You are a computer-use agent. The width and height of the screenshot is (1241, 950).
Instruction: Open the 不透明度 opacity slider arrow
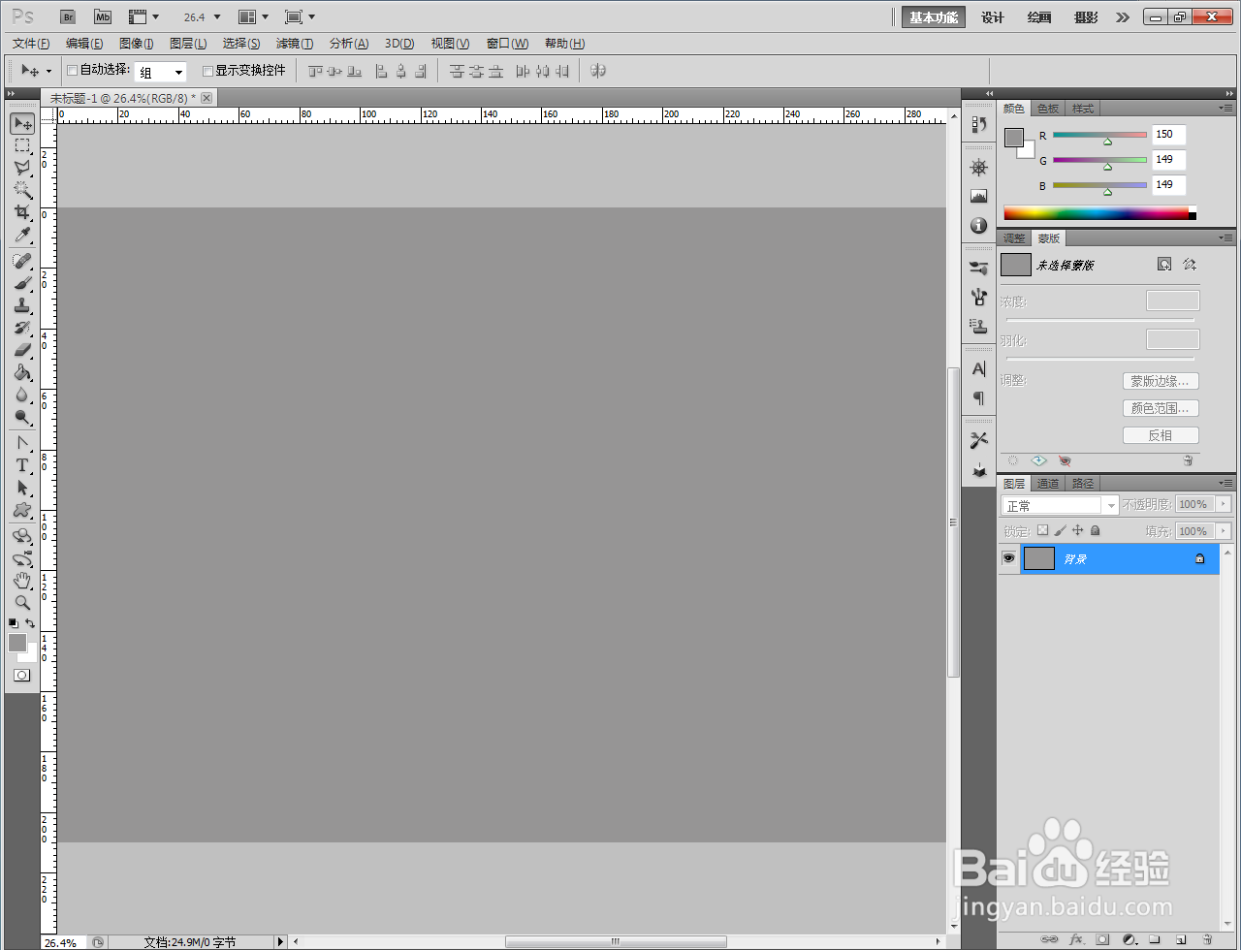point(1224,504)
